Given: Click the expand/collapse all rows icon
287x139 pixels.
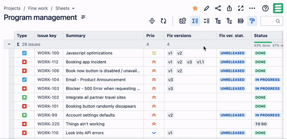Looking at the screenshot, I should 152,21.
